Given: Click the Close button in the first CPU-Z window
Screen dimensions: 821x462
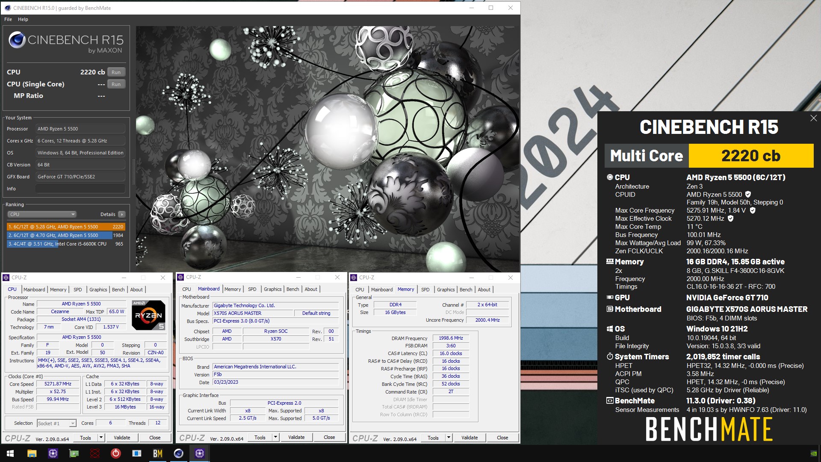Looking at the screenshot, I should point(155,438).
